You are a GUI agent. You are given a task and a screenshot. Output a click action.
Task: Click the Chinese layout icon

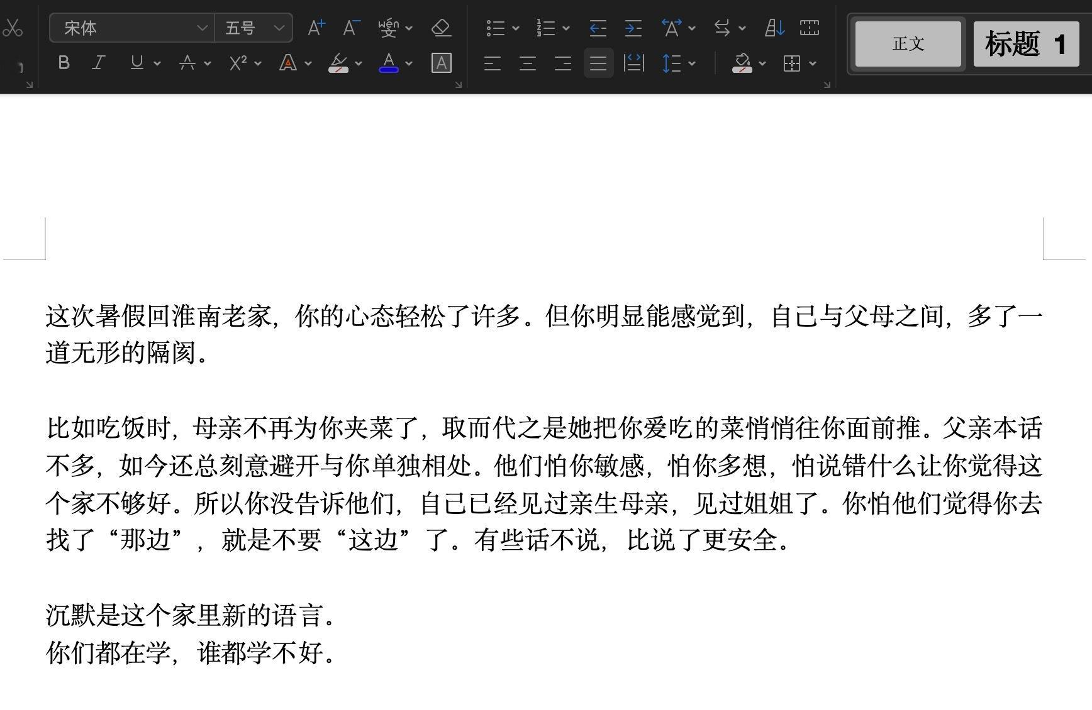(x=672, y=28)
